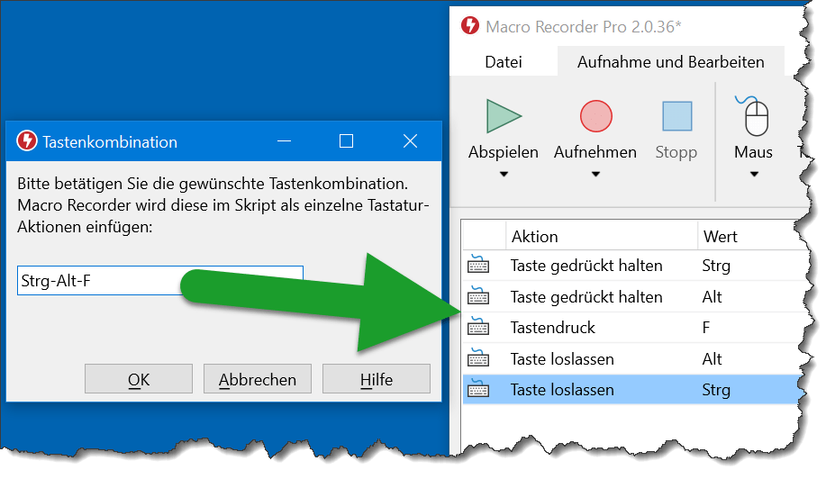Select Taste gedrückt halten text in Alt row
Image resolution: width=835 pixels, height=479 pixels.
point(586,296)
